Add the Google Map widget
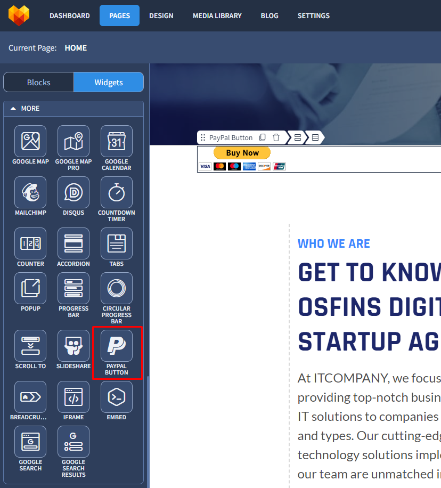 coord(30,142)
